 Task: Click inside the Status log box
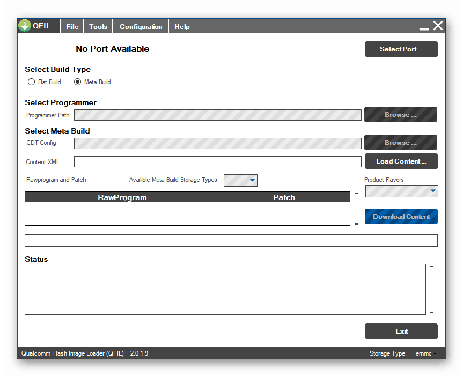225,289
